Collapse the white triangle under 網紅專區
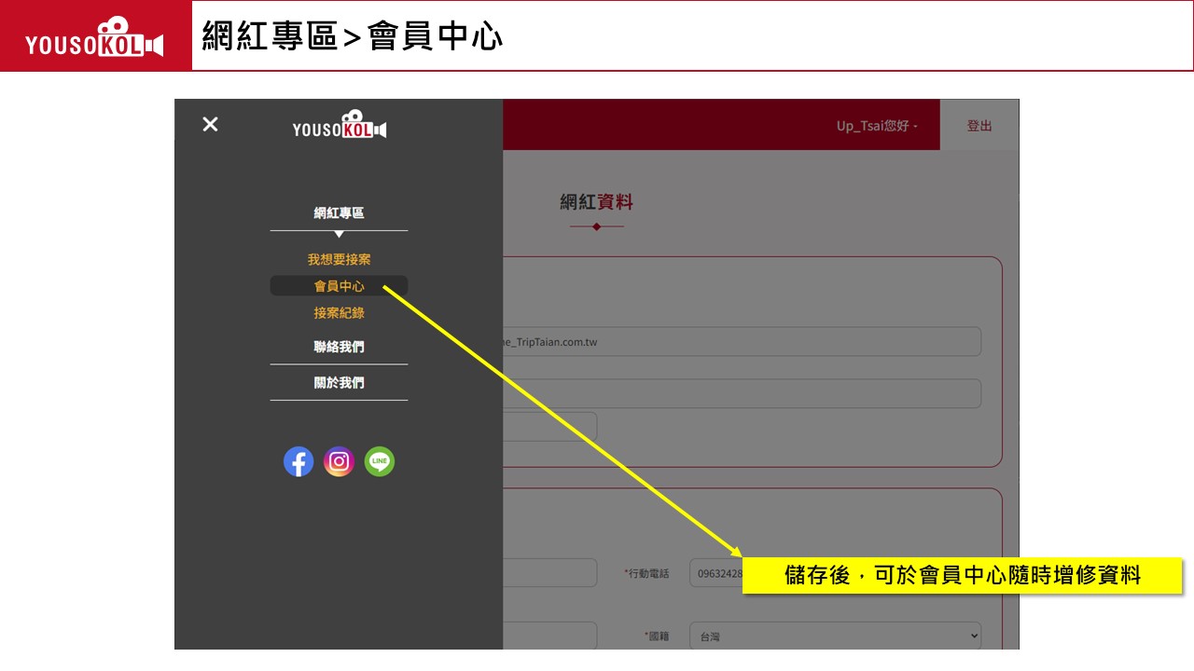1194x671 pixels. click(339, 234)
